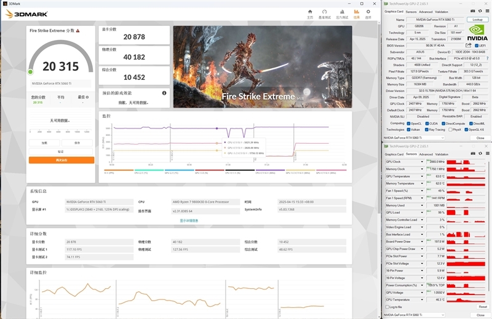This screenshot has width=492, height=319.
Task: Open GPU selector dropdown in Graphics Card window
Action: (x=414, y=138)
